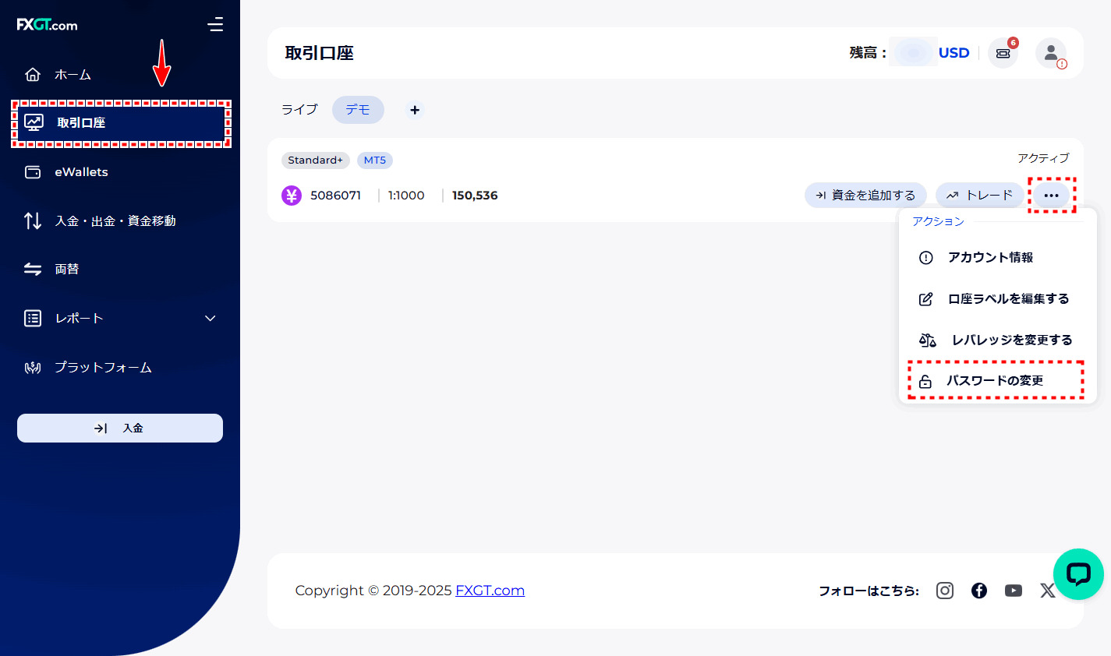Click the yen currency icon
1111x656 pixels.
click(292, 196)
